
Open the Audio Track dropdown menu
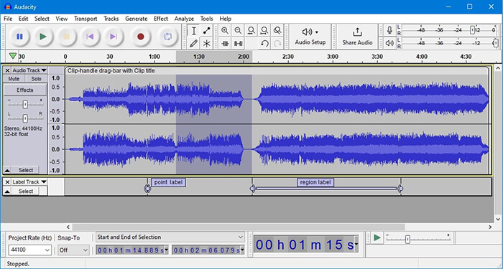pyautogui.click(x=29, y=70)
